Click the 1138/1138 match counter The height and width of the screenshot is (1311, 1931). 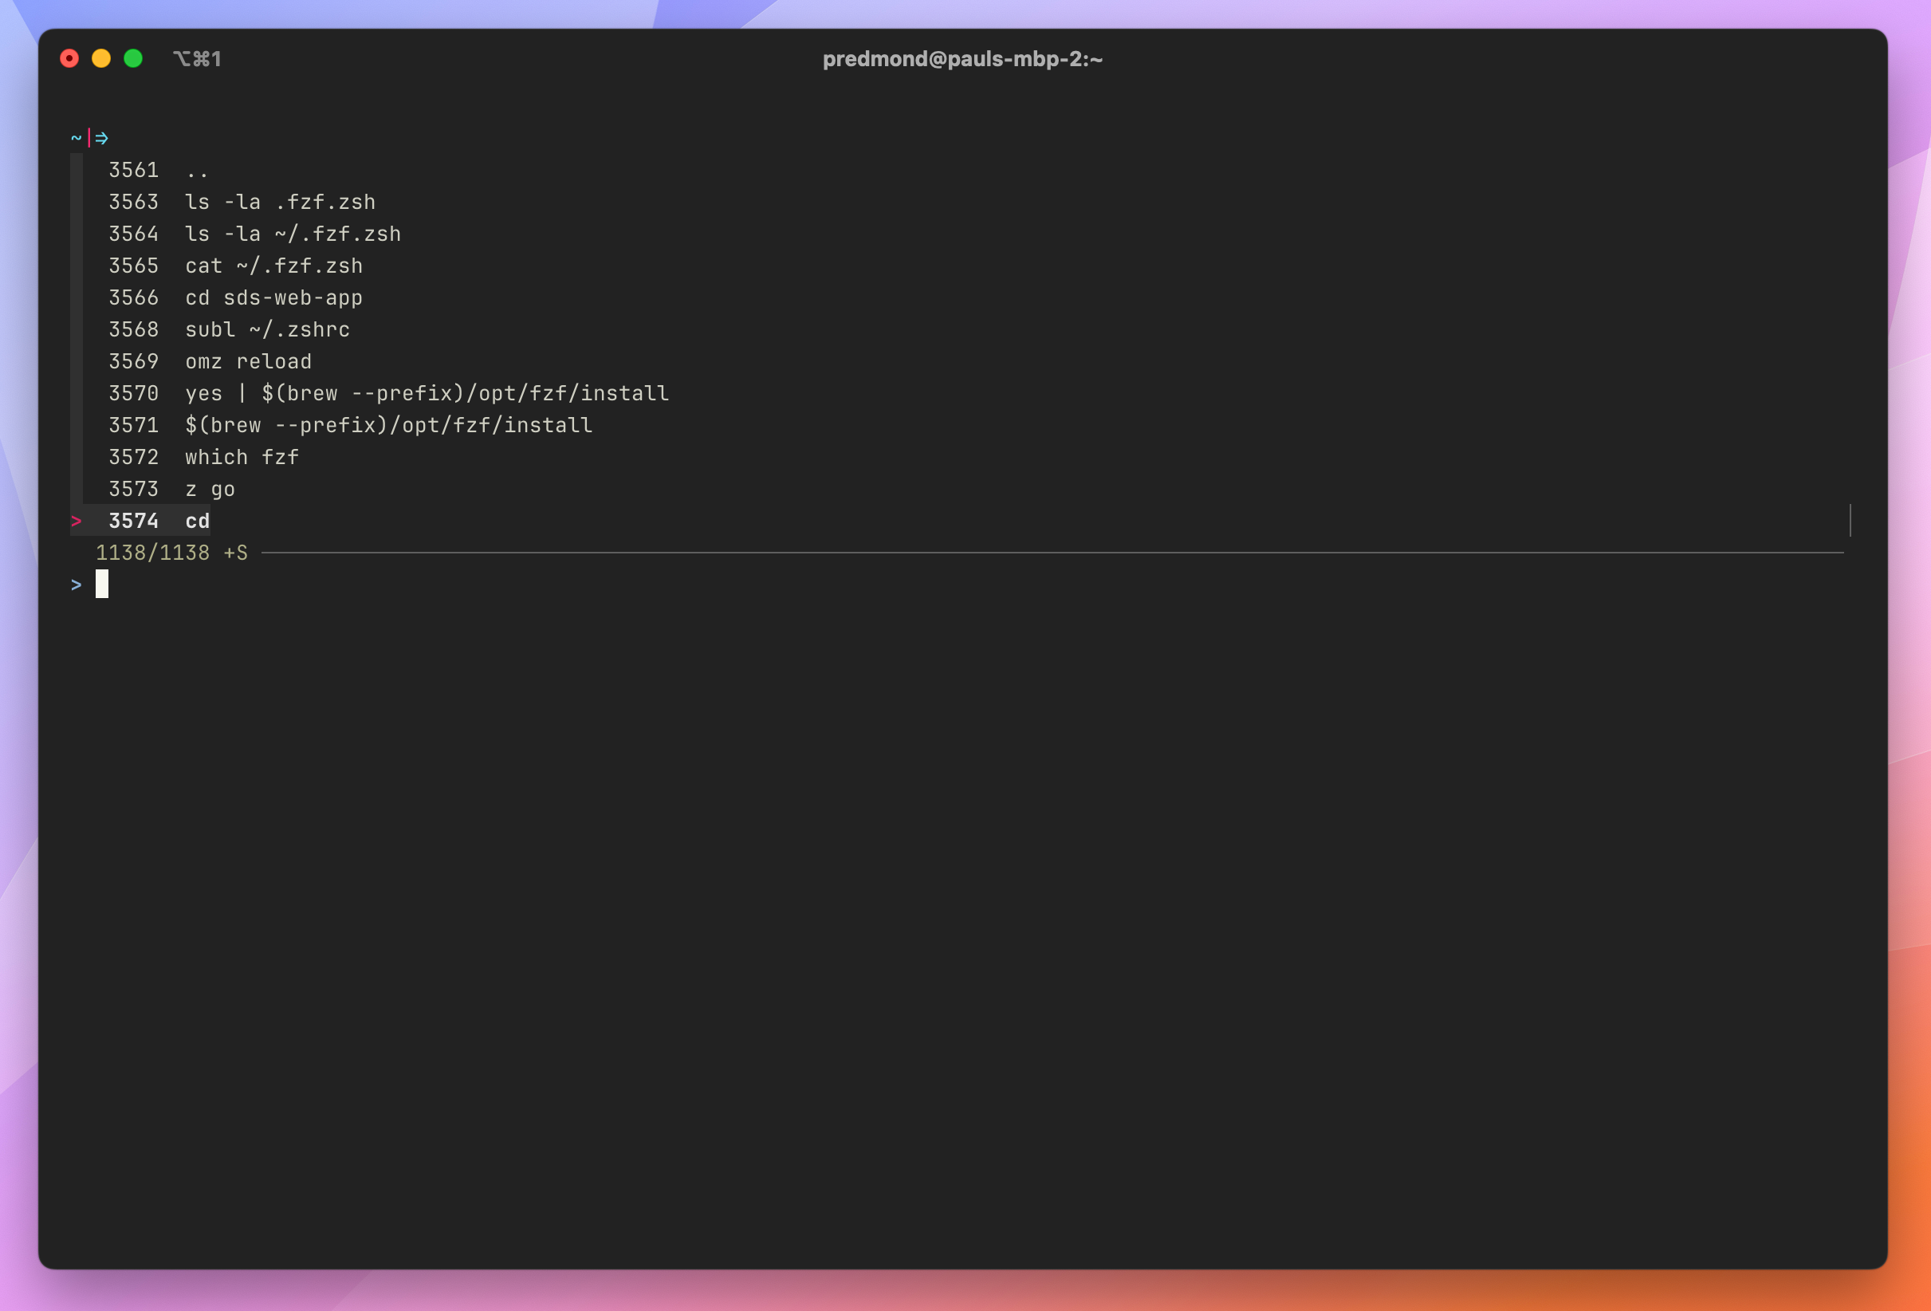(x=153, y=553)
